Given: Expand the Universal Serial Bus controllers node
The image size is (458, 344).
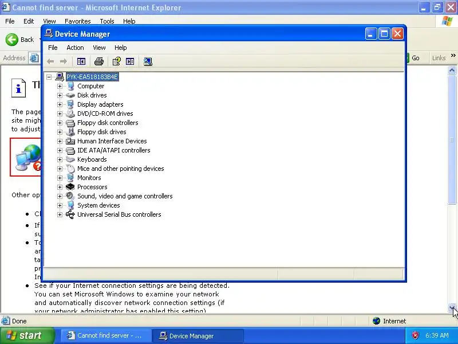Looking at the screenshot, I should coord(60,214).
